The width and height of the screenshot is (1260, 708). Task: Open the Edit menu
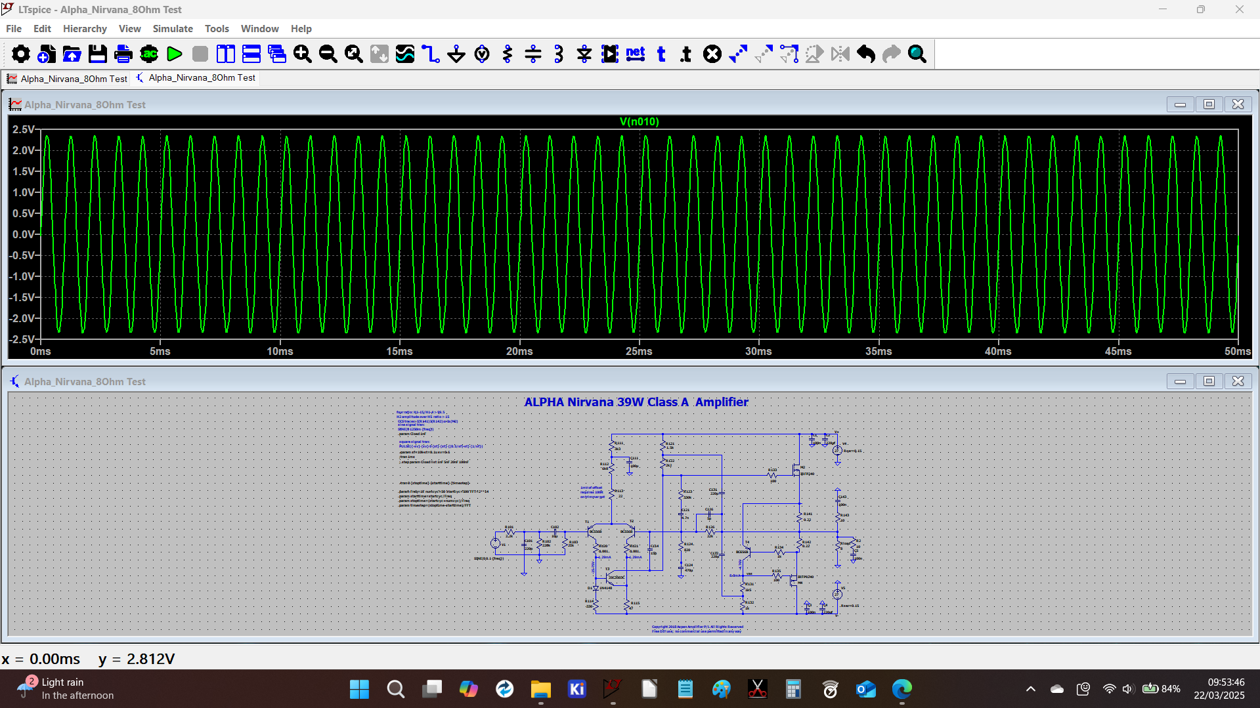pyautogui.click(x=42, y=29)
